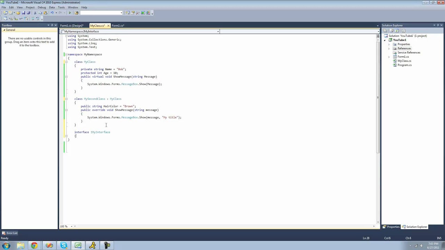Click the Visual C# taskbar button
Viewport: 445px width, 250px height.
78,245
